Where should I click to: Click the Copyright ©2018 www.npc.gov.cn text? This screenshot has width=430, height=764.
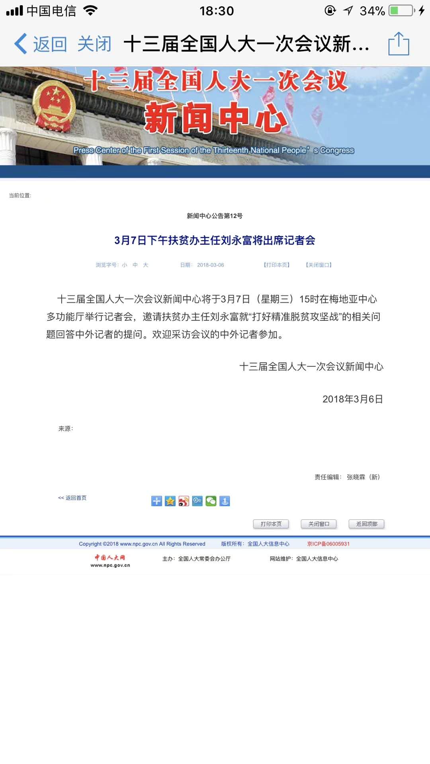pyautogui.click(x=142, y=544)
